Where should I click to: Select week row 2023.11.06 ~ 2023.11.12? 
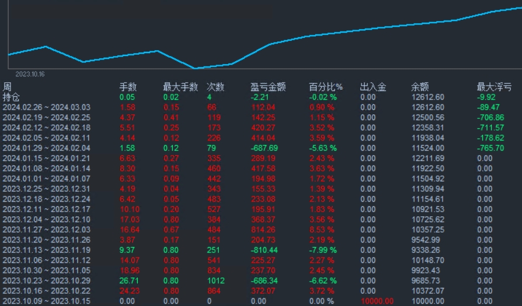click(x=47, y=260)
